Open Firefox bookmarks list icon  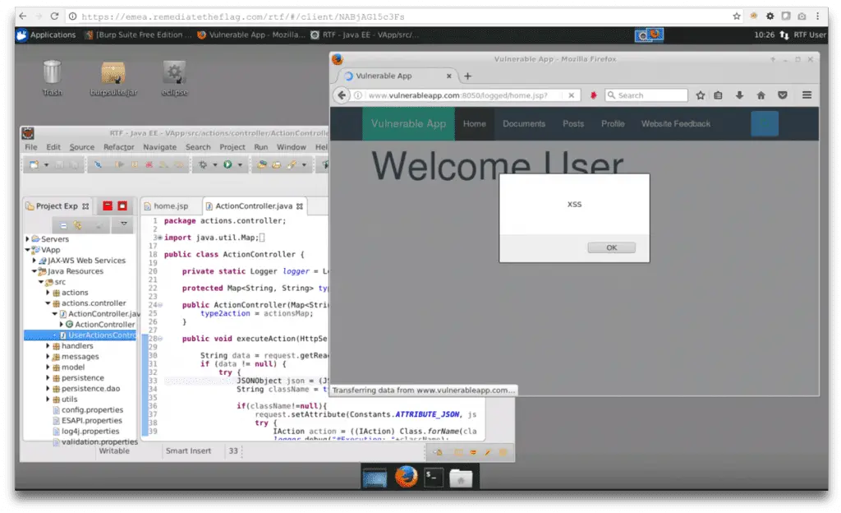point(718,95)
